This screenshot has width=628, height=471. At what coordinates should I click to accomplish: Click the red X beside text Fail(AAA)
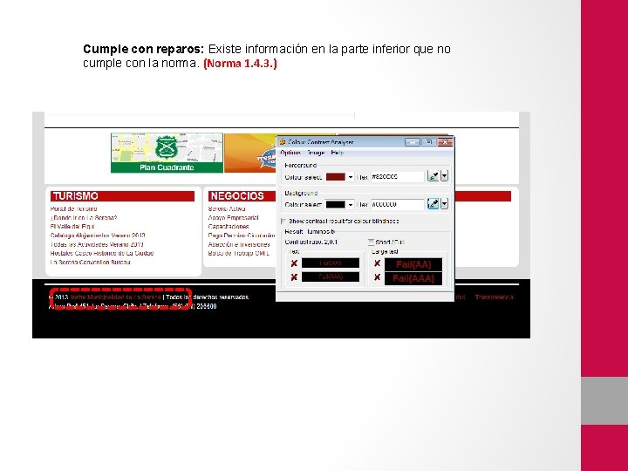(x=294, y=276)
